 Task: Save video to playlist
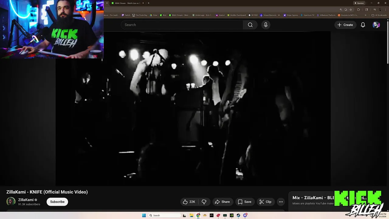pos(245,202)
